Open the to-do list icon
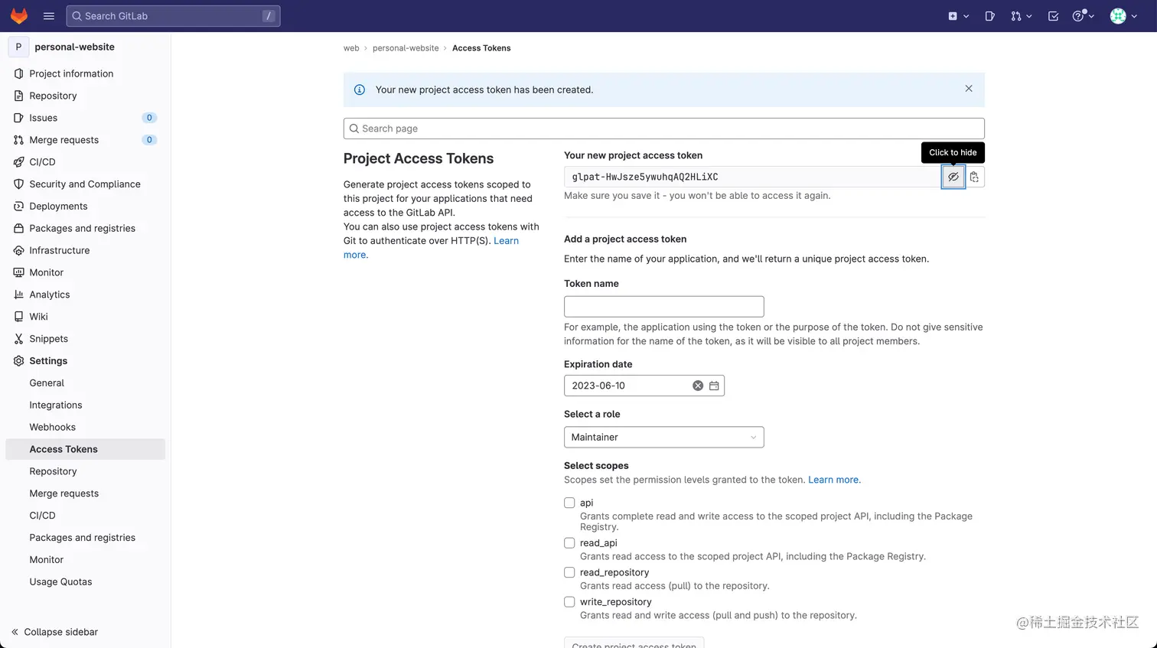The image size is (1157, 648). point(1053,16)
